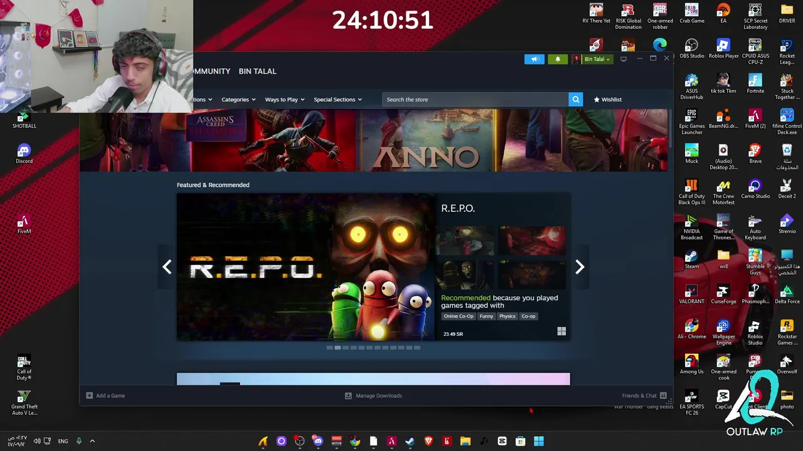
Task: Open Friends & Chat in Steam
Action: pos(644,396)
